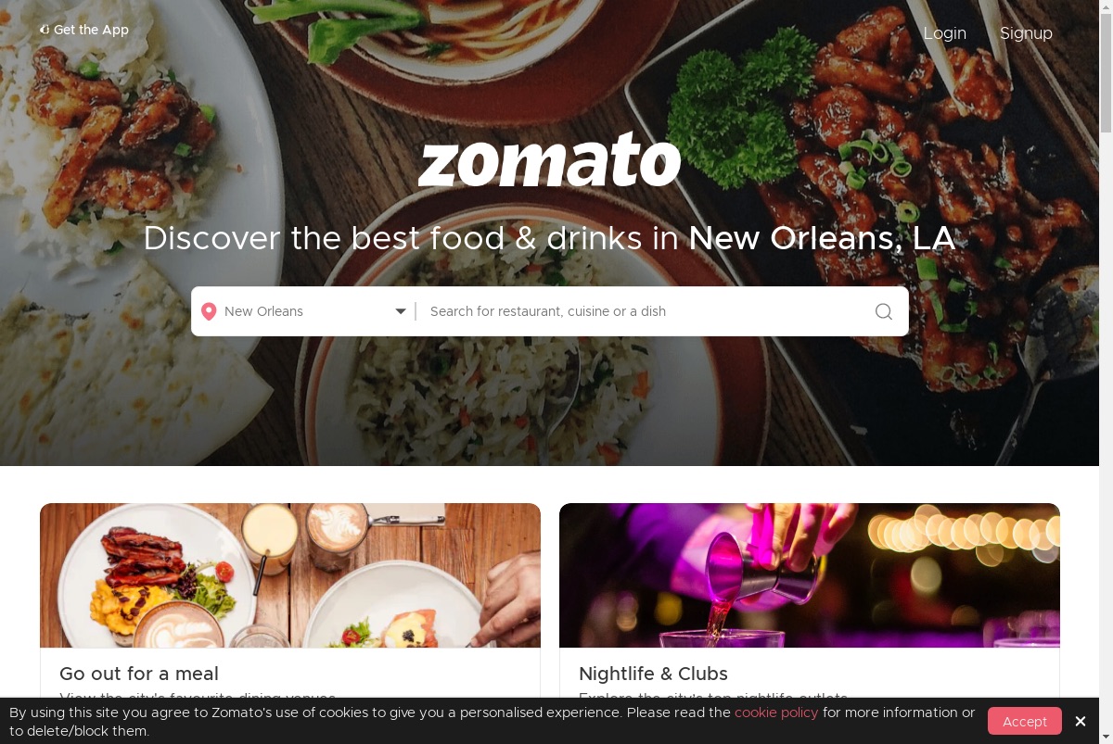This screenshot has height=744, width=1113.
Task: Open the Go out for a meal photo
Action: (290, 575)
